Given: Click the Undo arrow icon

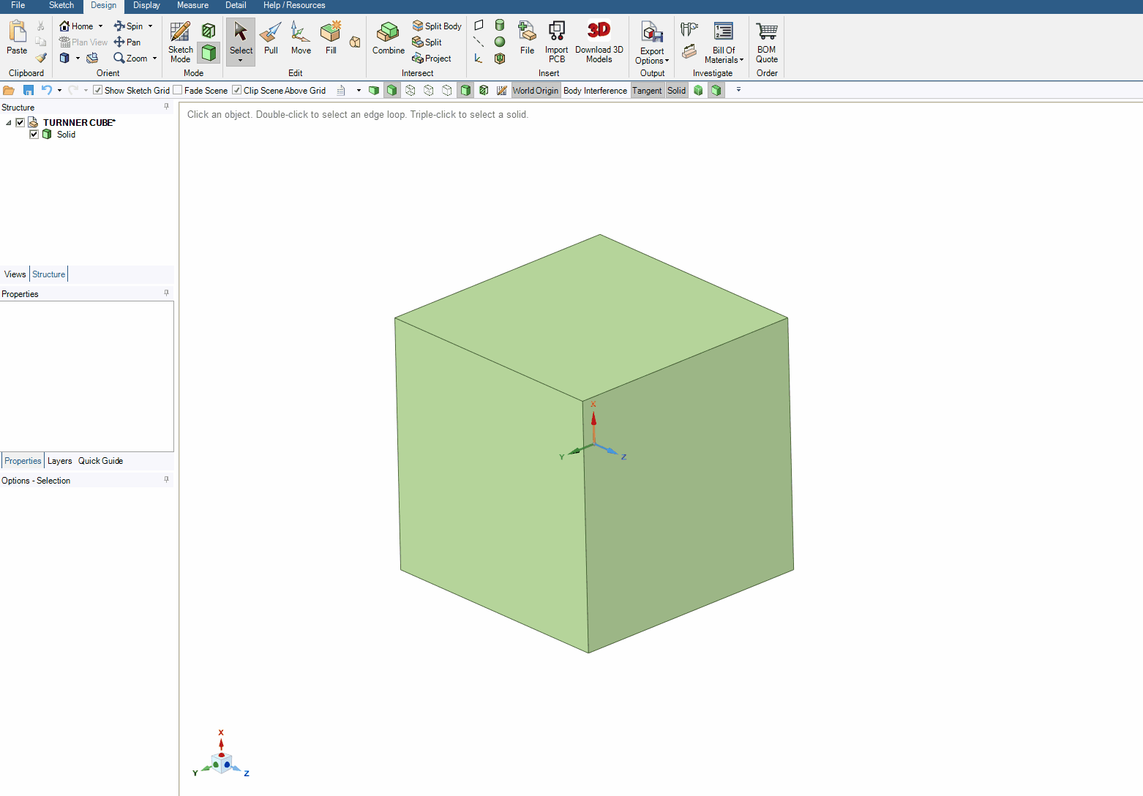Looking at the screenshot, I should [x=46, y=90].
